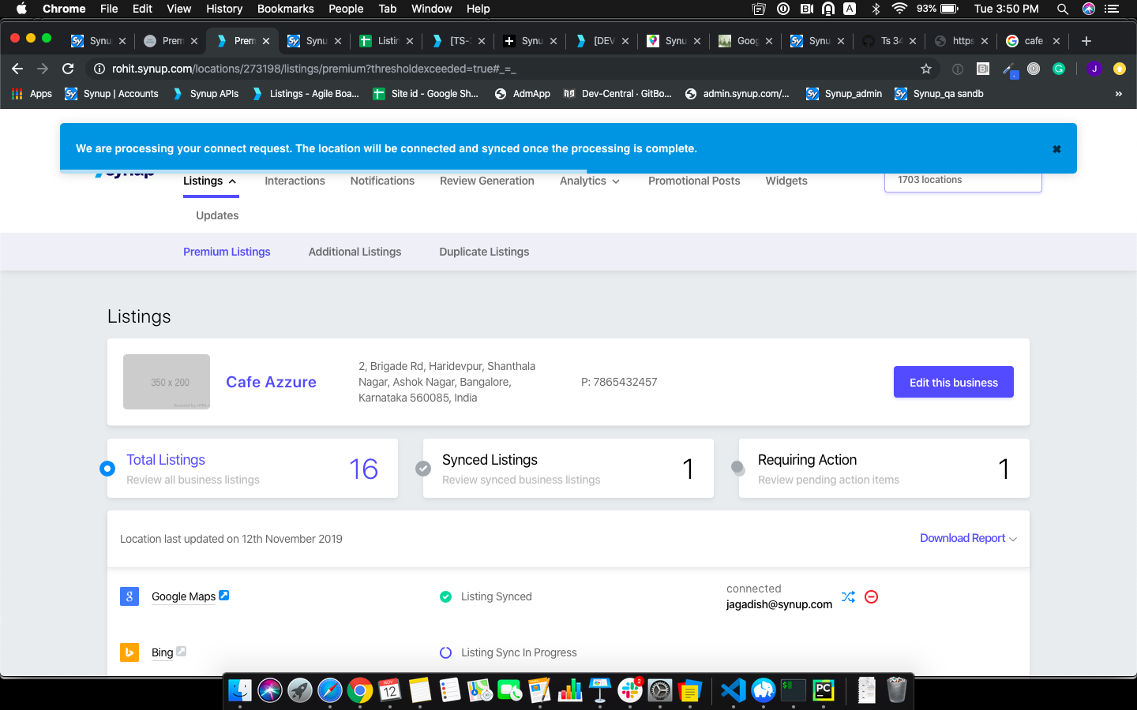Click the red disconnect icon for Google Maps

coord(871,596)
